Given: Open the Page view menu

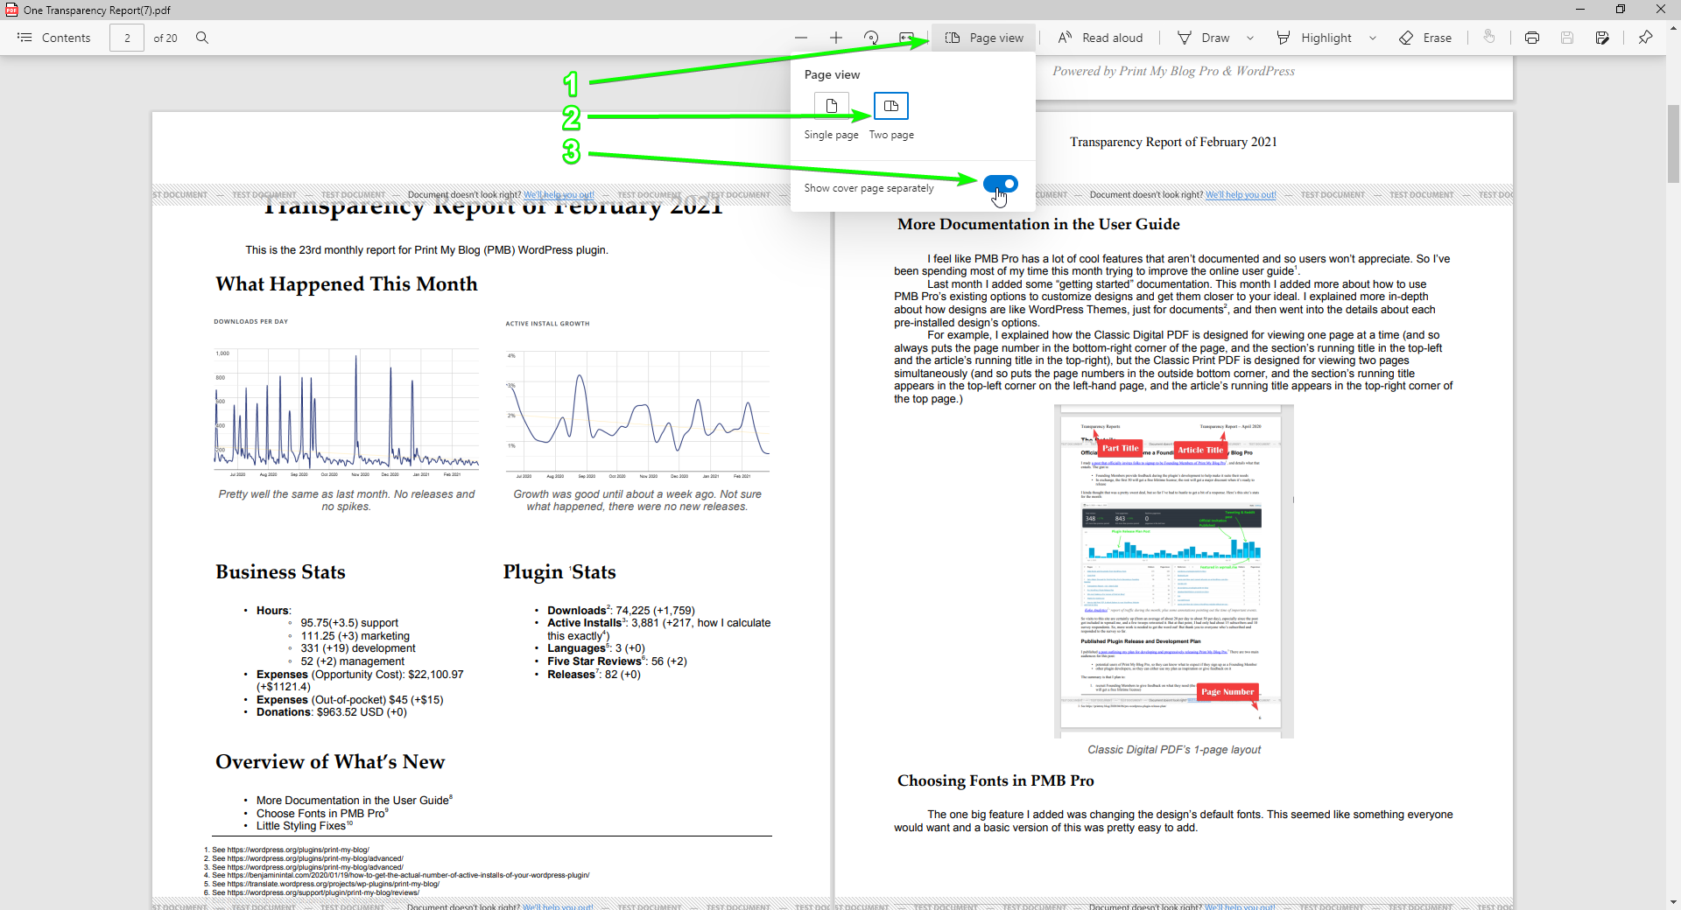Looking at the screenshot, I should point(984,38).
